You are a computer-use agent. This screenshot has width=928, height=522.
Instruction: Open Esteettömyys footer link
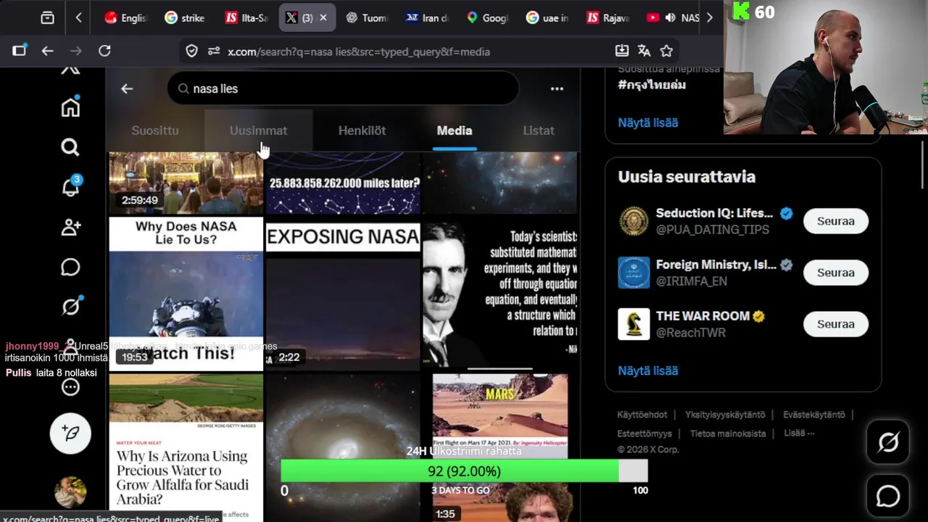click(x=645, y=434)
